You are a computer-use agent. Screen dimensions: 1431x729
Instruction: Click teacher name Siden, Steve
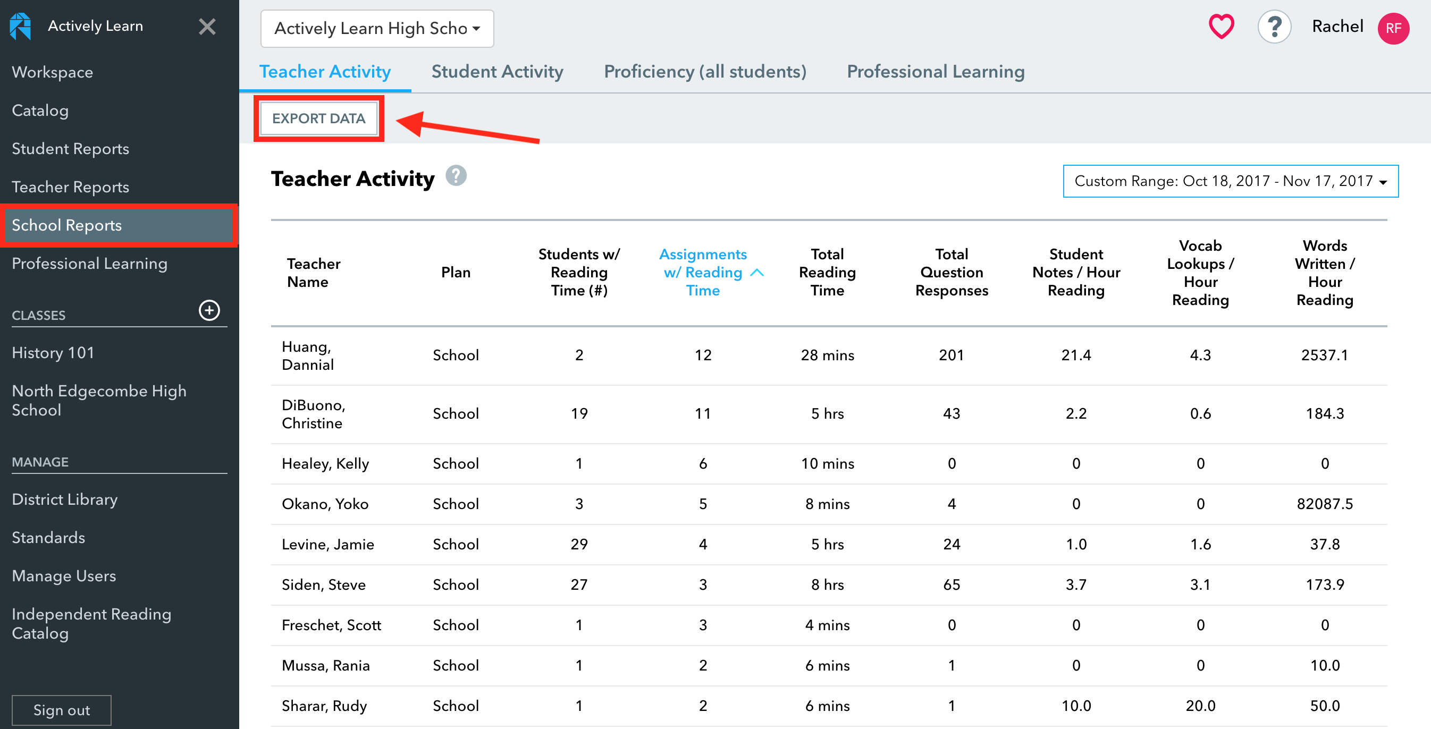(x=323, y=585)
